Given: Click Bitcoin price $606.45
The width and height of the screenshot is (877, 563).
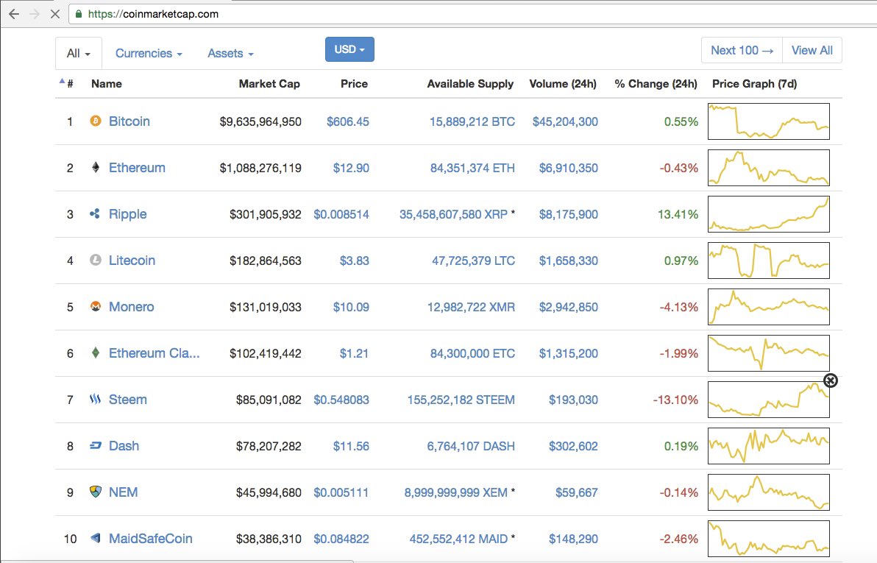Looking at the screenshot, I should click(x=348, y=121).
